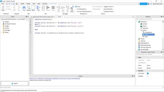The width and height of the screenshot is (164, 92).
Task: Click the Add Watch icon
Action: click(72, 8)
